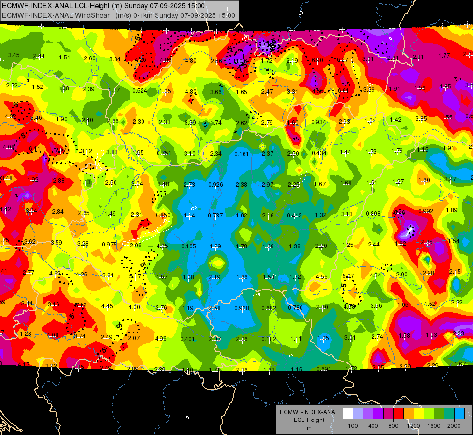Click the legend label 100
The width and height of the screenshot is (473, 435).
tap(353, 426)
